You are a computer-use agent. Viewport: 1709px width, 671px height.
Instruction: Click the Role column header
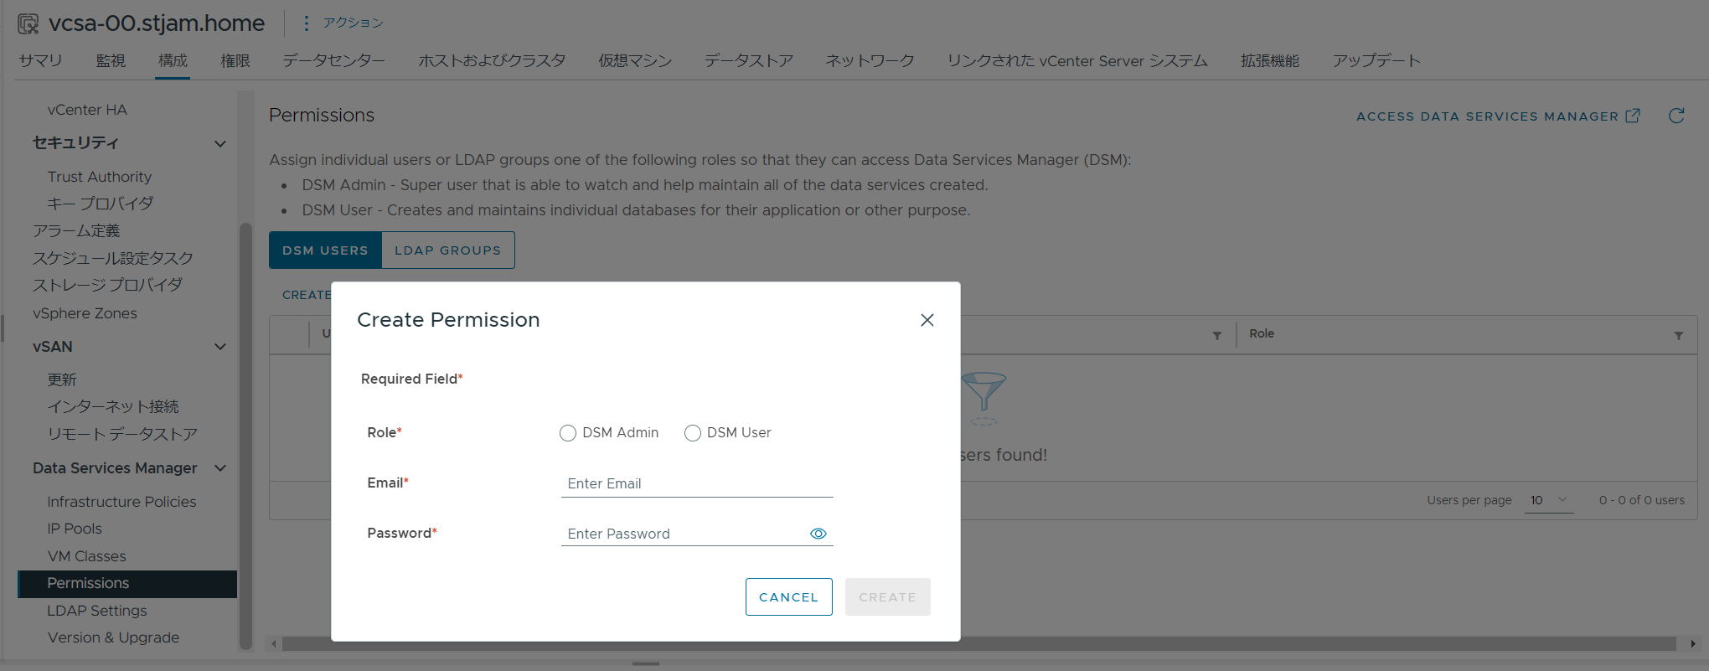point(1262,333)
